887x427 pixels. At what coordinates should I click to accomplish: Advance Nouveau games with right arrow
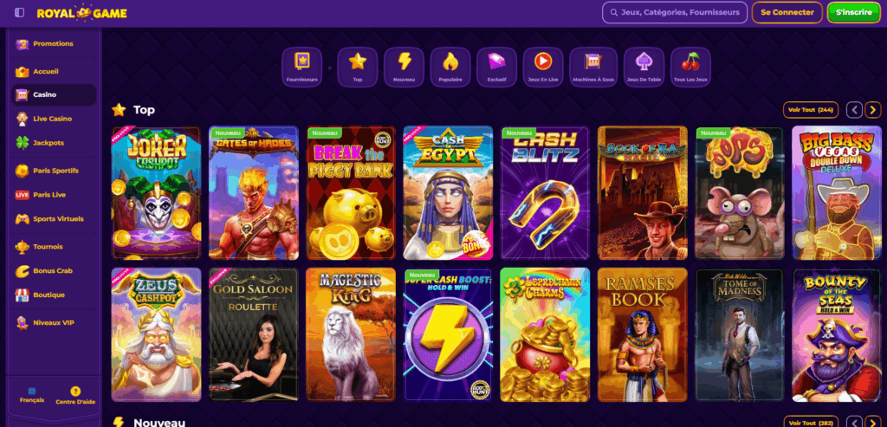click(873, 422)
